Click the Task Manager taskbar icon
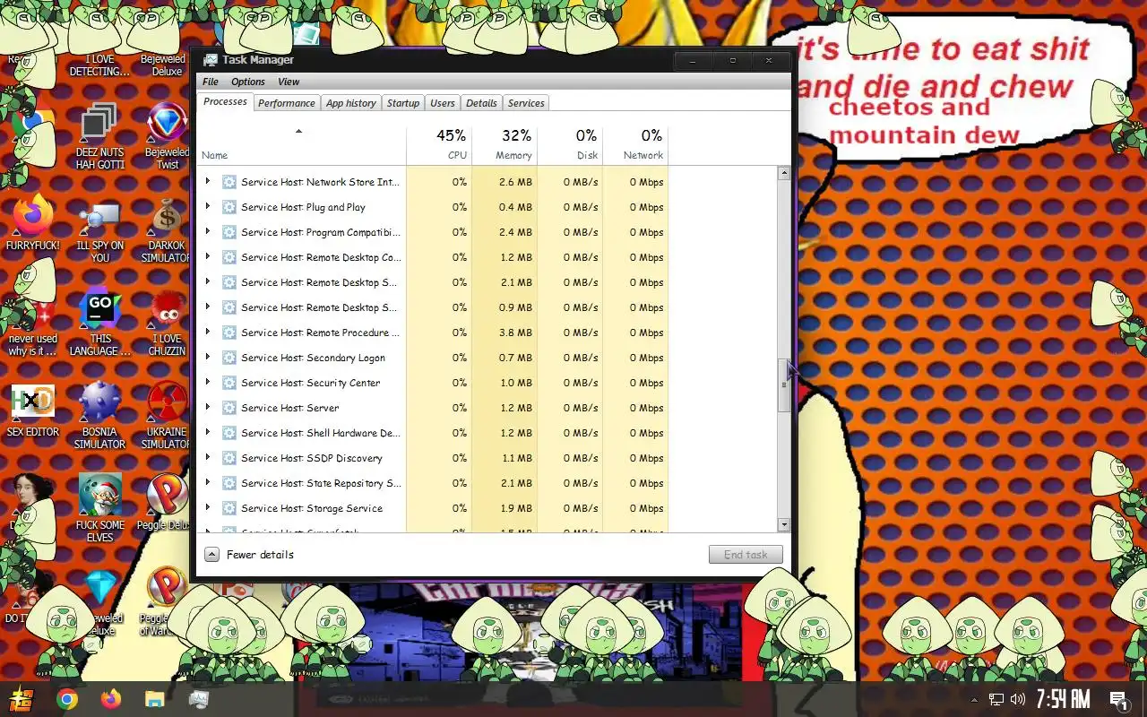 [199, 699]
